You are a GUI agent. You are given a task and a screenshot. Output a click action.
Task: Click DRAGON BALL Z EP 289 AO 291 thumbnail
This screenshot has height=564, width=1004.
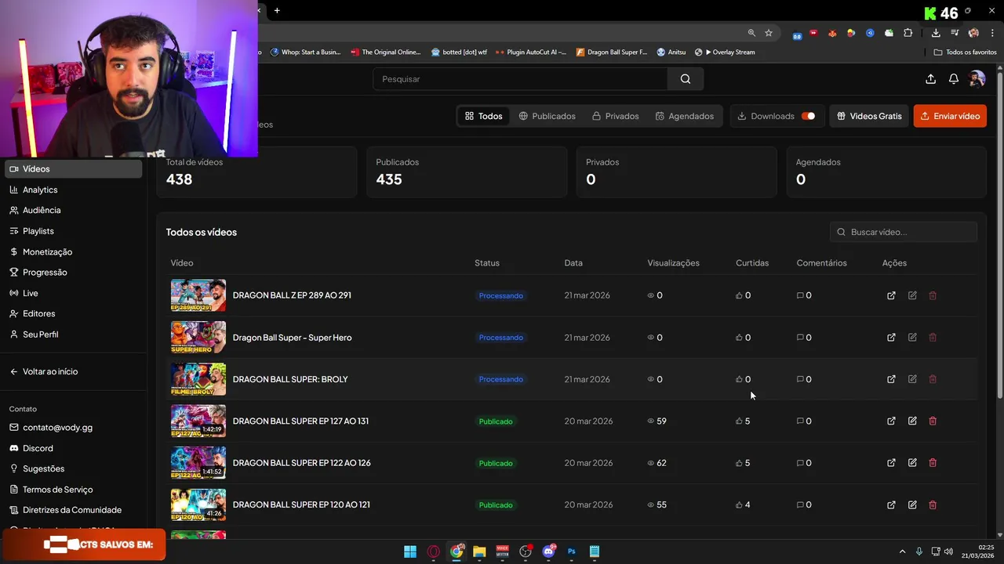(x=198, y=295)
